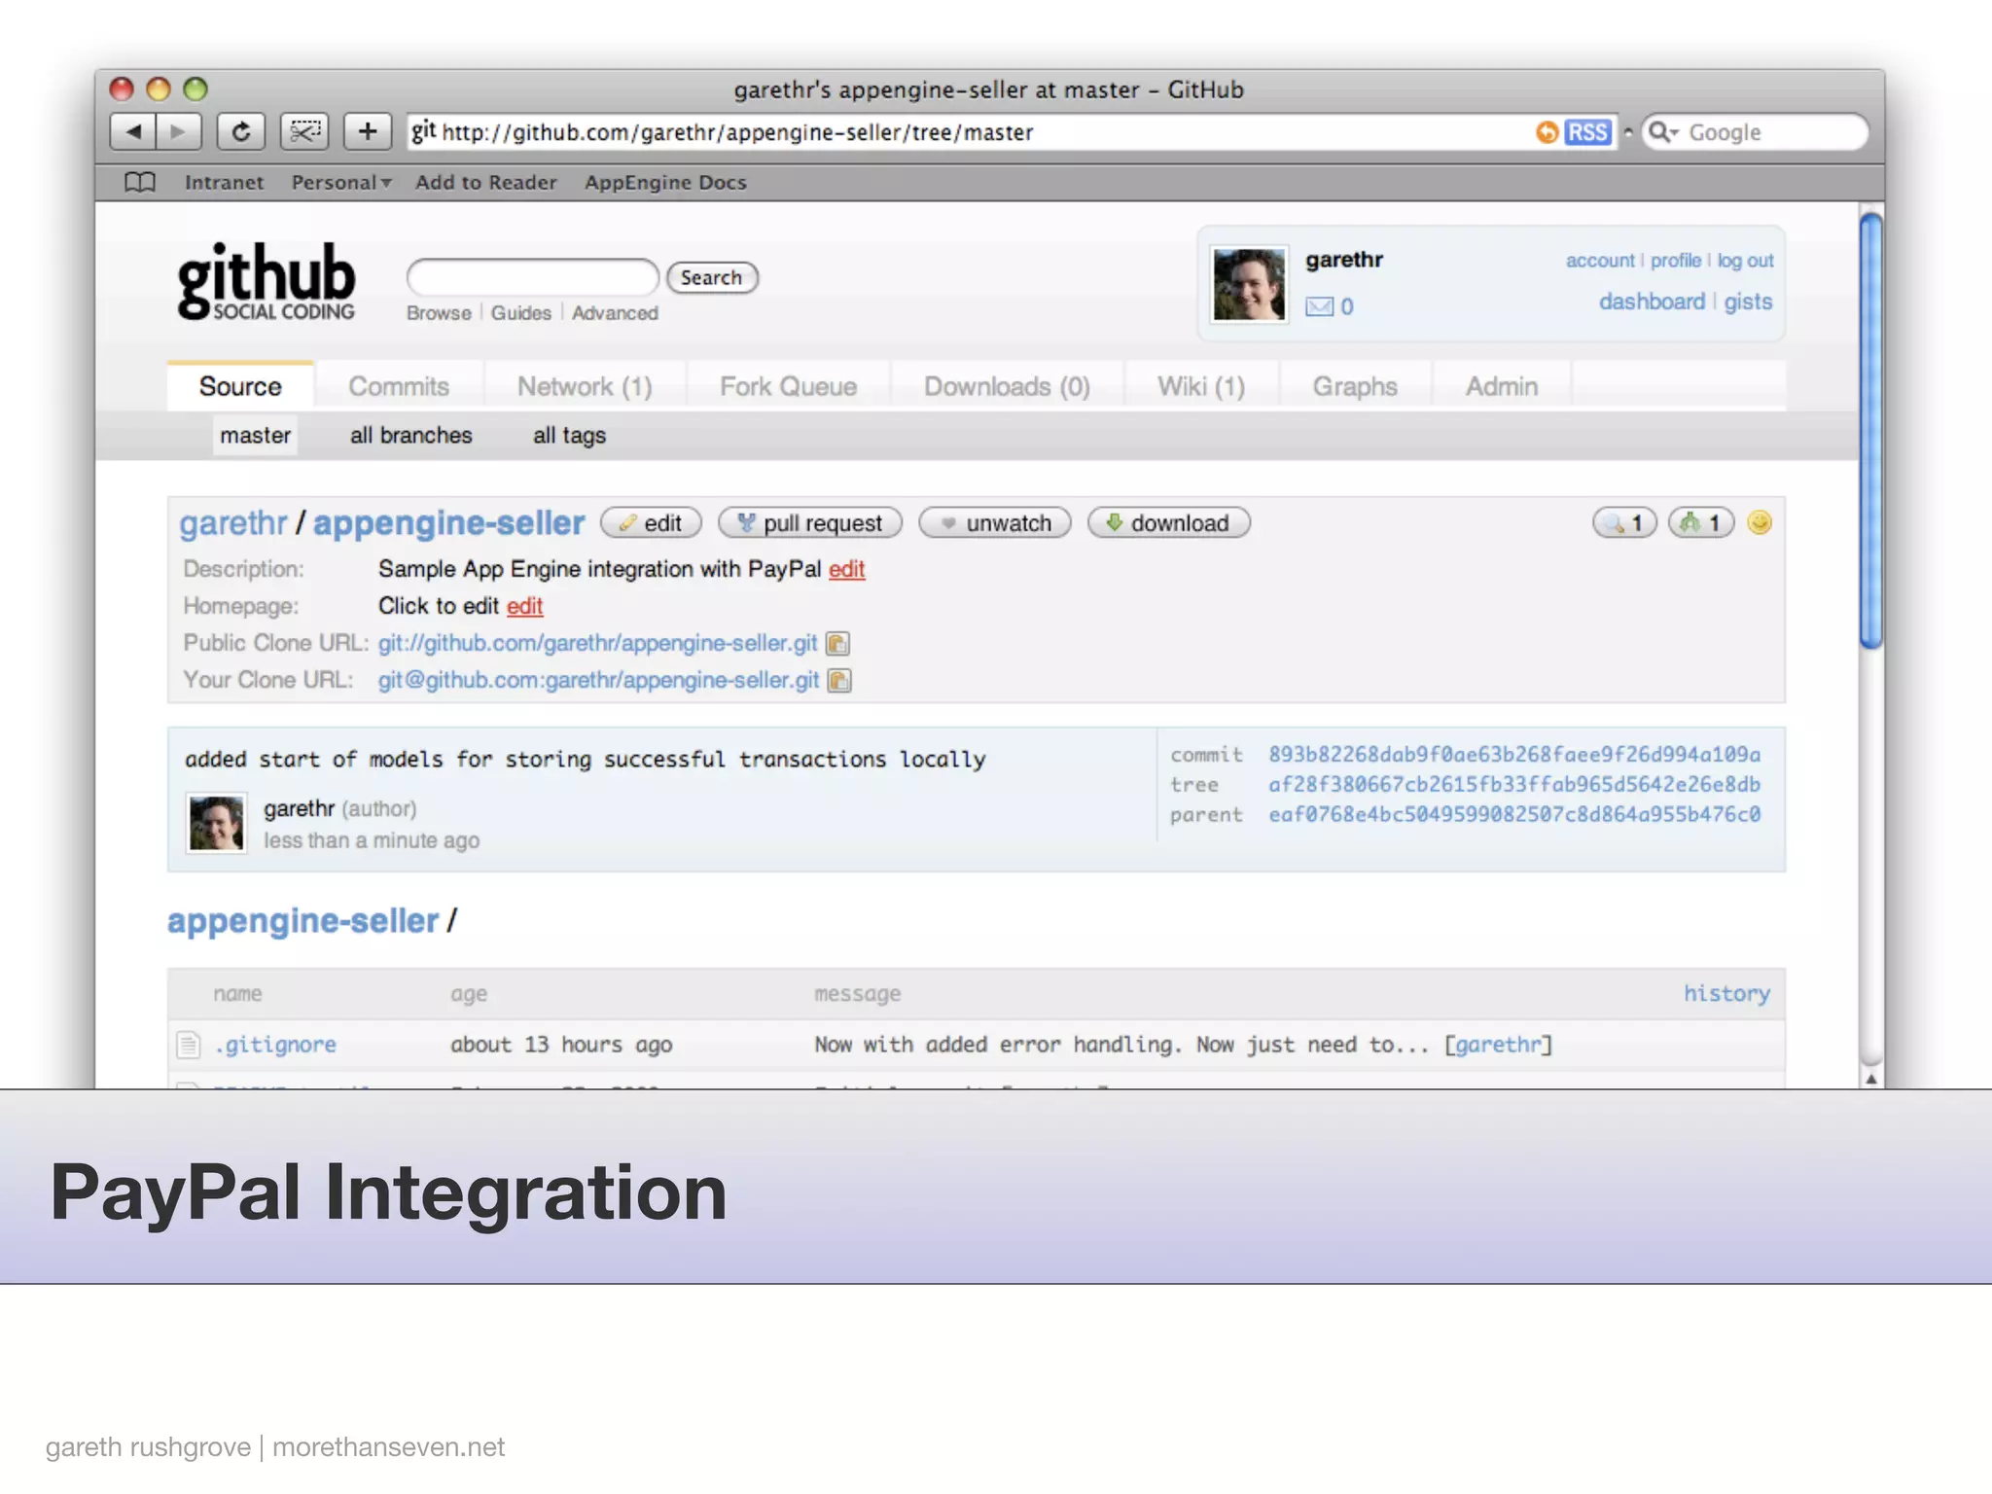The height and width of the screenshot is (1494, 1992).
Task: Click the forks count badge showing 1
Action: point(1701,523)
